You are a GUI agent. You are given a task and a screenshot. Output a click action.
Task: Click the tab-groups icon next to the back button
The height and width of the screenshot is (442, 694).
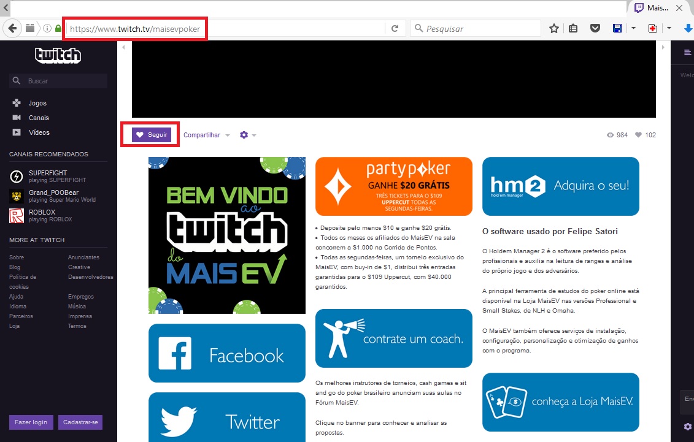(x=30, y=28)
